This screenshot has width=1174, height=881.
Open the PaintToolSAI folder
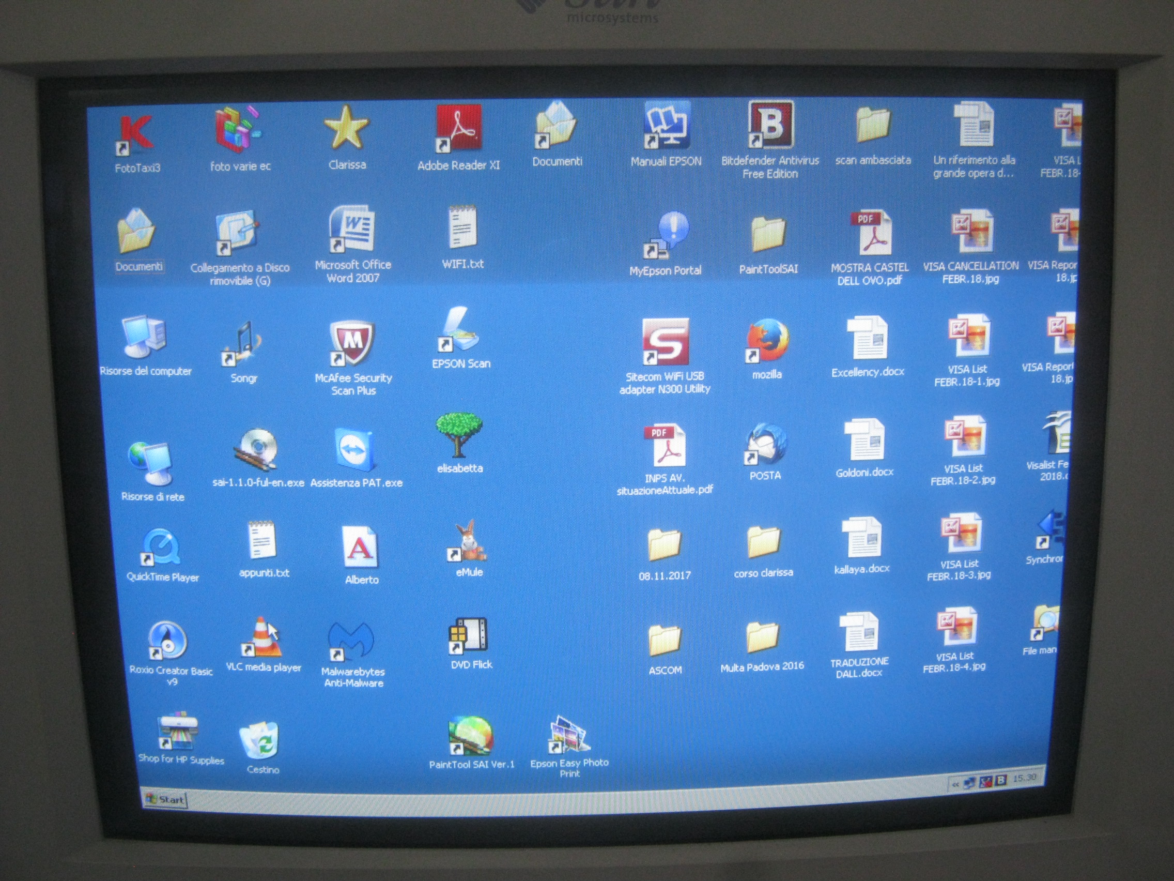pos(767,234)
